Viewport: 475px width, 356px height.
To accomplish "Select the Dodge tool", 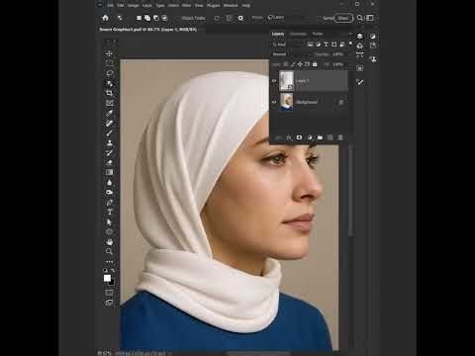I will coord(110,192).
